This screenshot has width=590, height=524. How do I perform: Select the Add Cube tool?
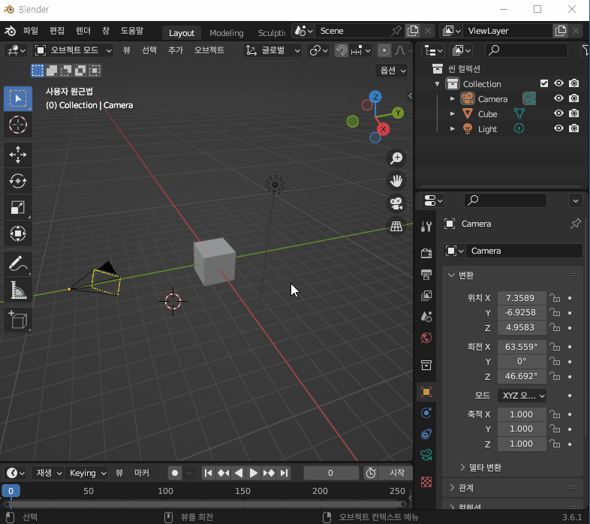coord(18,321)
